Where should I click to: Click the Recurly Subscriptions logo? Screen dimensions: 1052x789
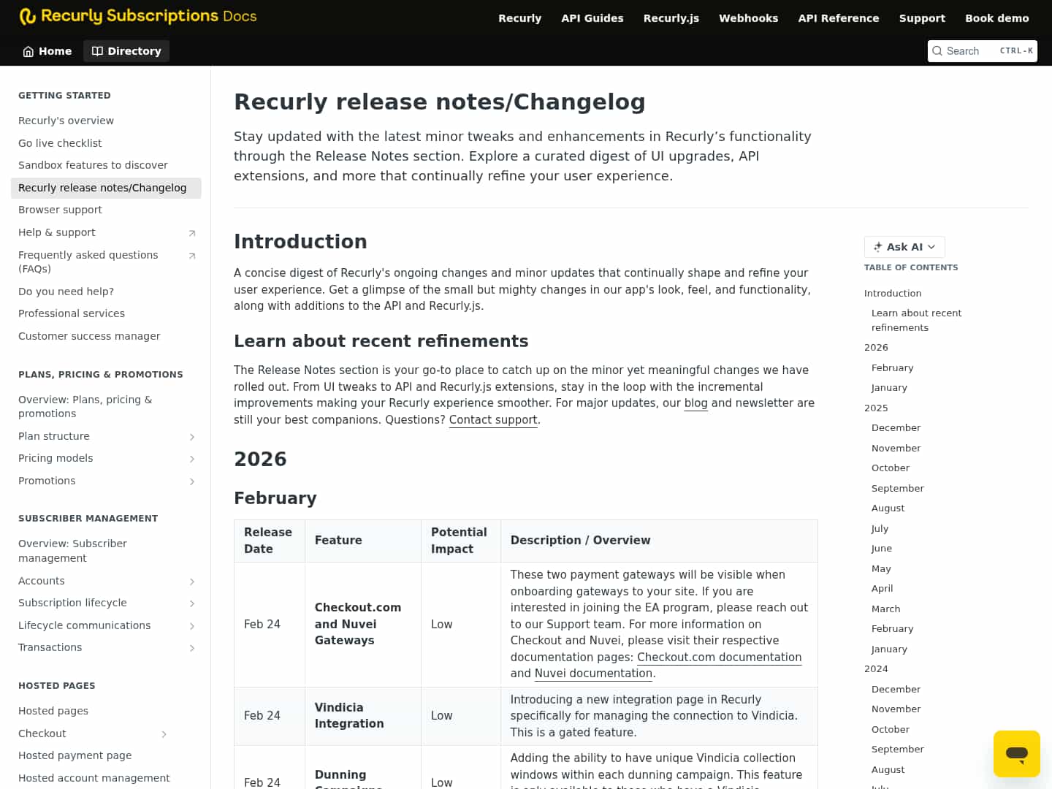137,16
